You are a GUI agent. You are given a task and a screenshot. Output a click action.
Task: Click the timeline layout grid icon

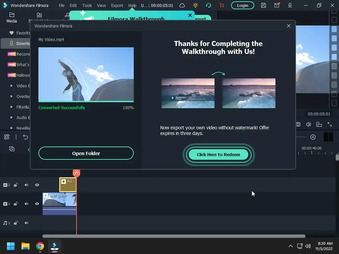[x=7, y=137]
